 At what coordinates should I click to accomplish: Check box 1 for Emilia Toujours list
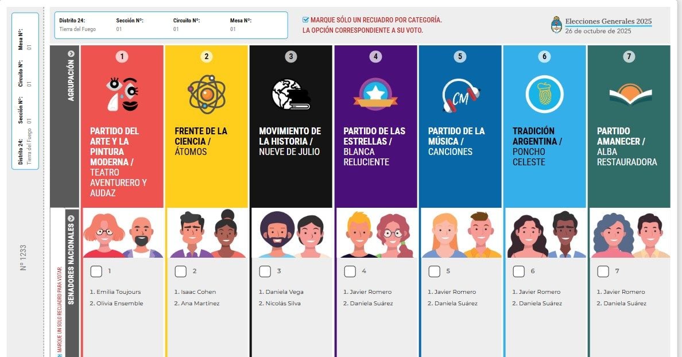96,271
